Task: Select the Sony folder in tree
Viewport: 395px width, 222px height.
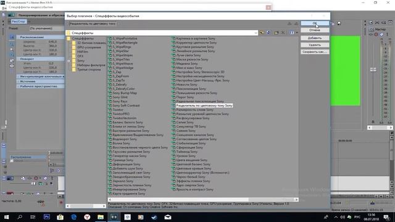Action: coord(81,60)
